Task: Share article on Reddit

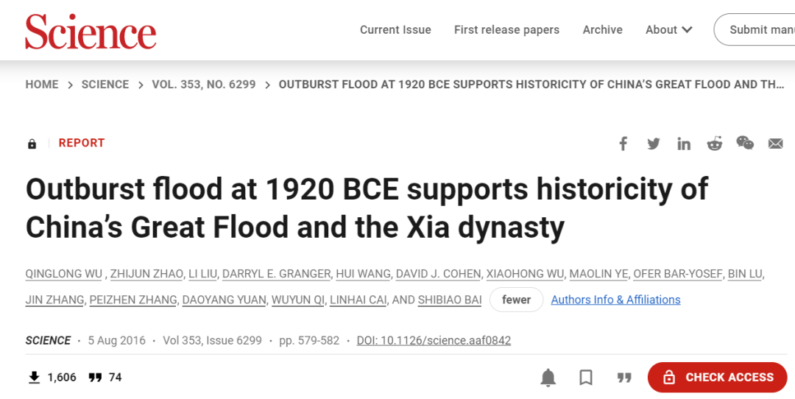Action: [714, 144]
